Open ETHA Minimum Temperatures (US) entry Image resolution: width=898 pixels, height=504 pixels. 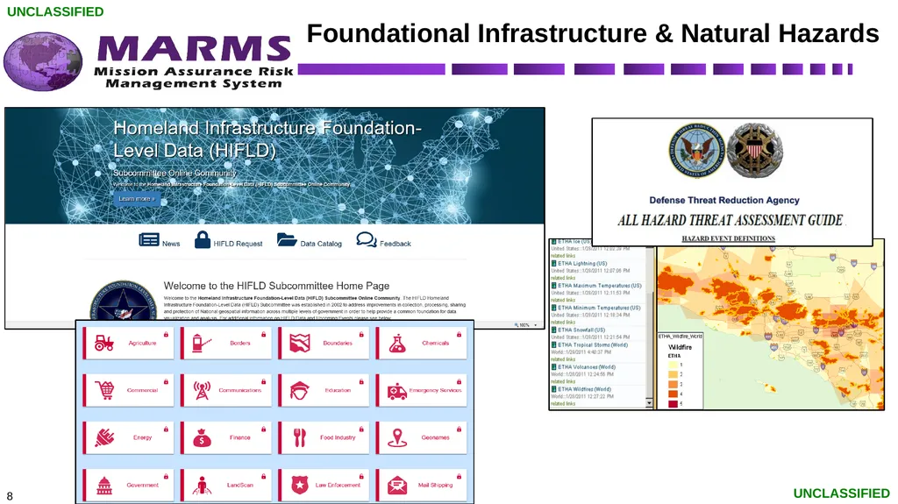click(599, 308)
